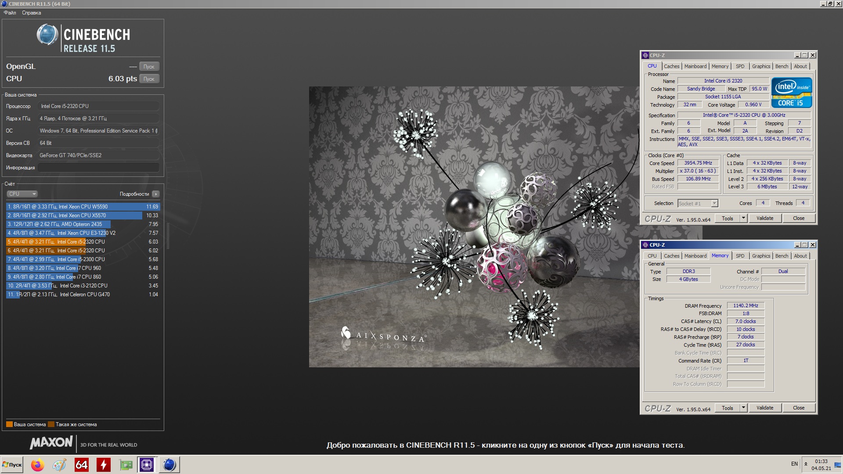
Task: Click Close button in upper CPU-Z window
Action: [799, 219]
